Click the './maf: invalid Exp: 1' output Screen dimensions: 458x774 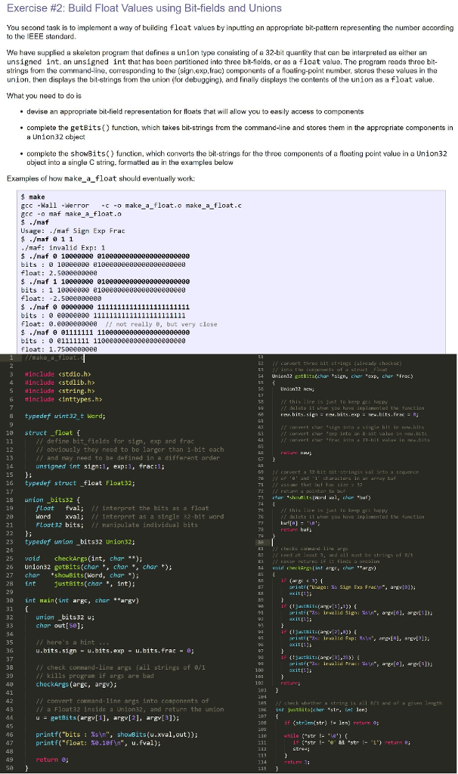63,247
